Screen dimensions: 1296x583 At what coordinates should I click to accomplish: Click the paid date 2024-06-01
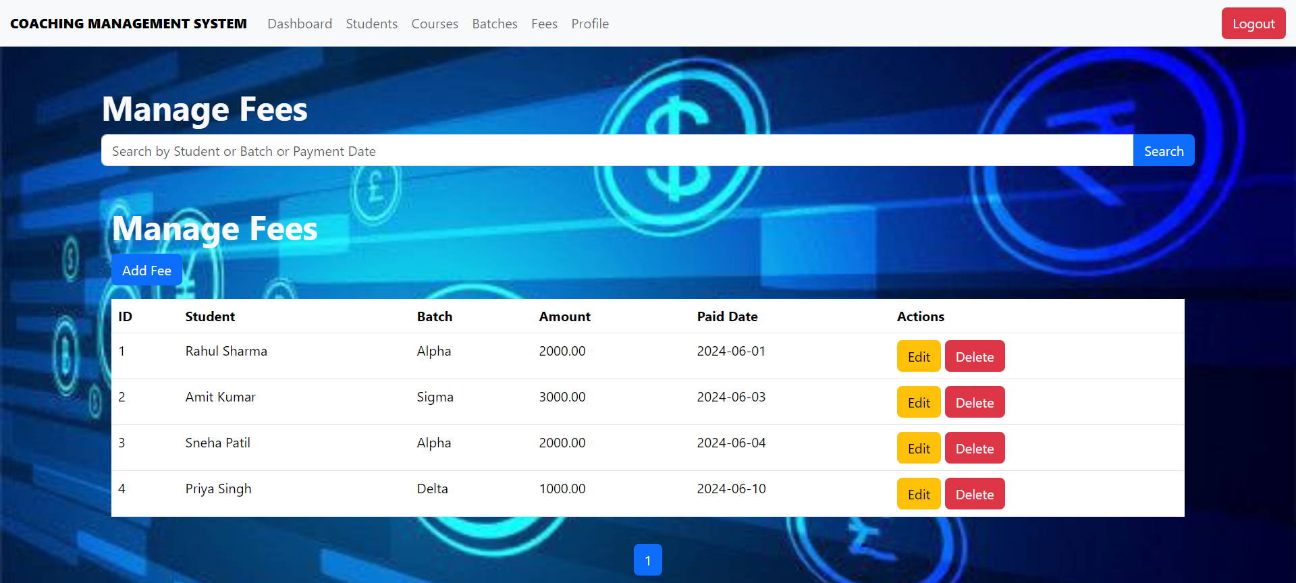point(731,351)
